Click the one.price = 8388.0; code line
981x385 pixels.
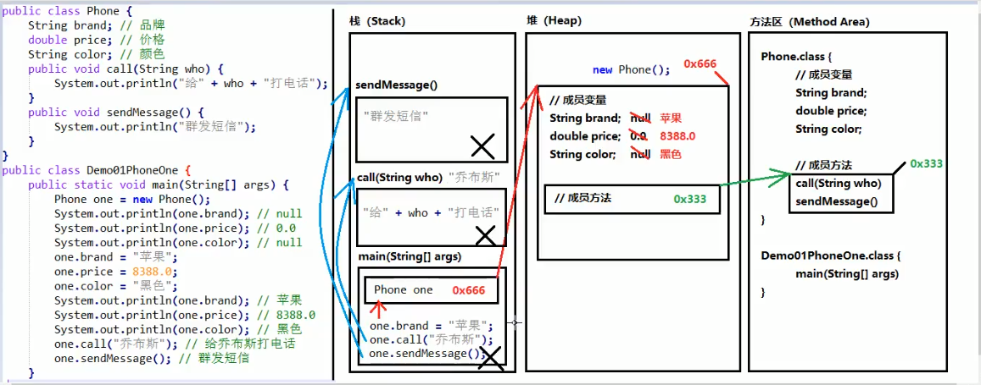(x=116, y=272)
